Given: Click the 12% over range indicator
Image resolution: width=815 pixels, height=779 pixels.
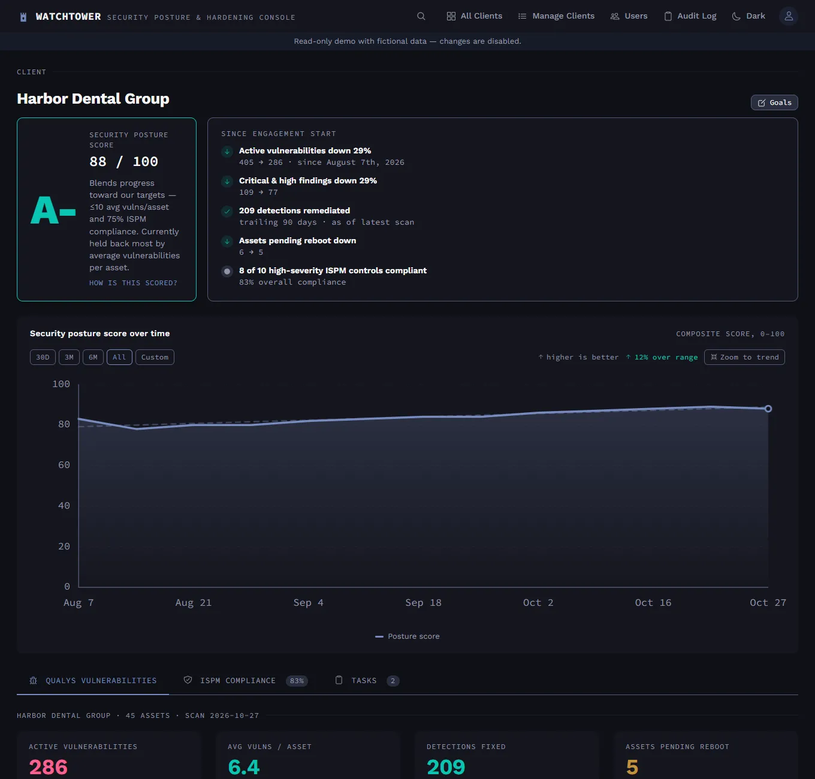Looking at the screenshot, I should pos(662,357).
